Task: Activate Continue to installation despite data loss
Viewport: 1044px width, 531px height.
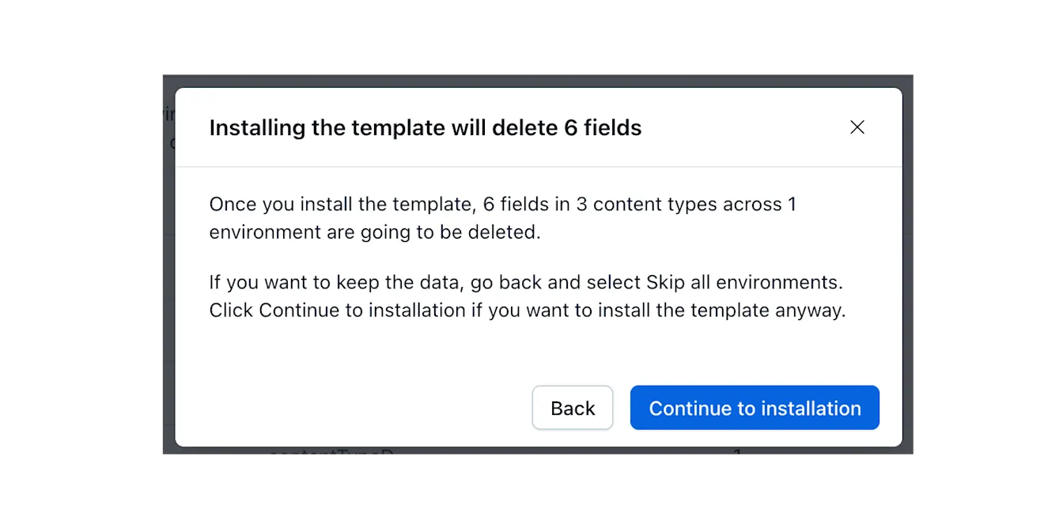Action: click(x=755, y=408)
